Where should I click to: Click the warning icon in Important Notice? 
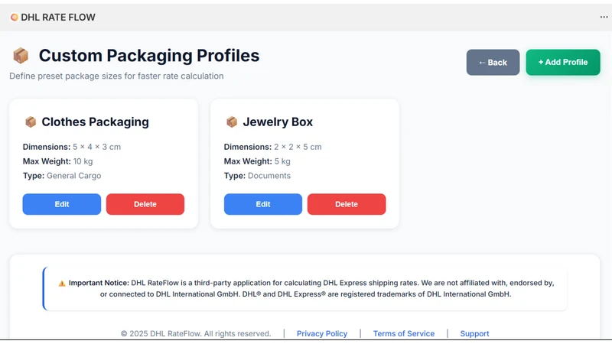click(x=62, y=284)
